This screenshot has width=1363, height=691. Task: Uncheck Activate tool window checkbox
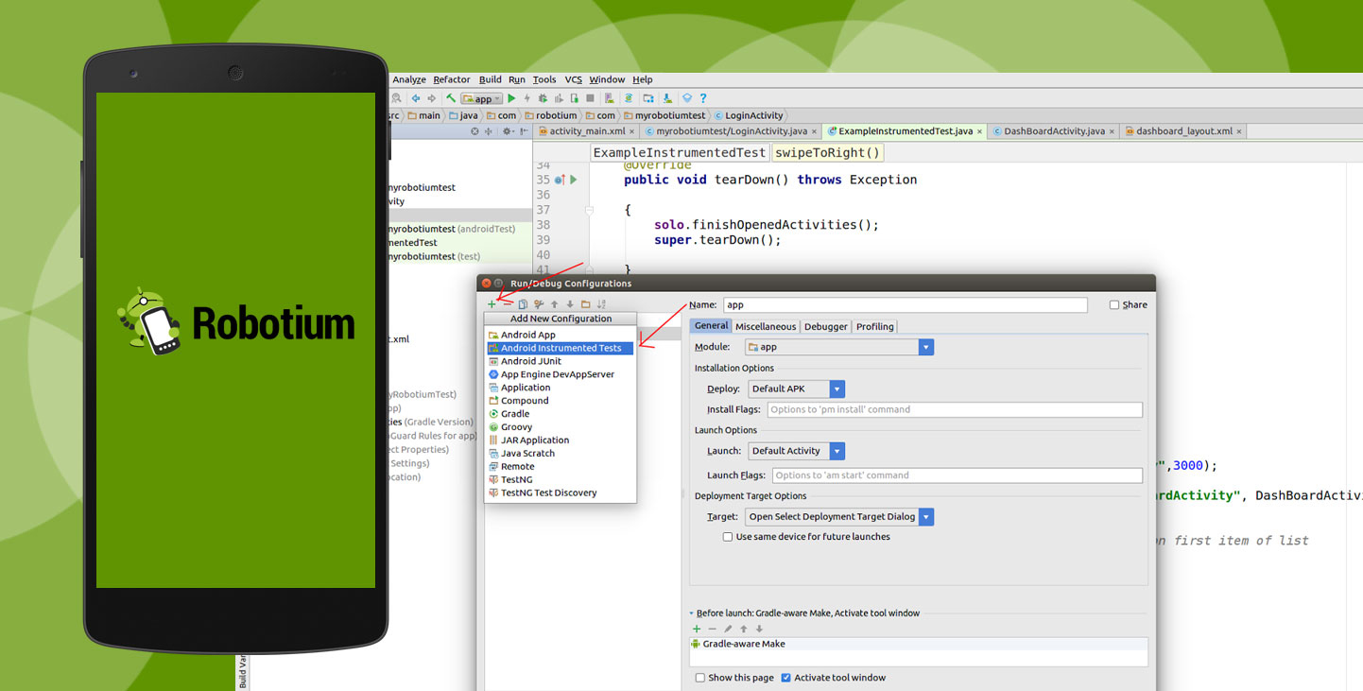pos(786,678)
